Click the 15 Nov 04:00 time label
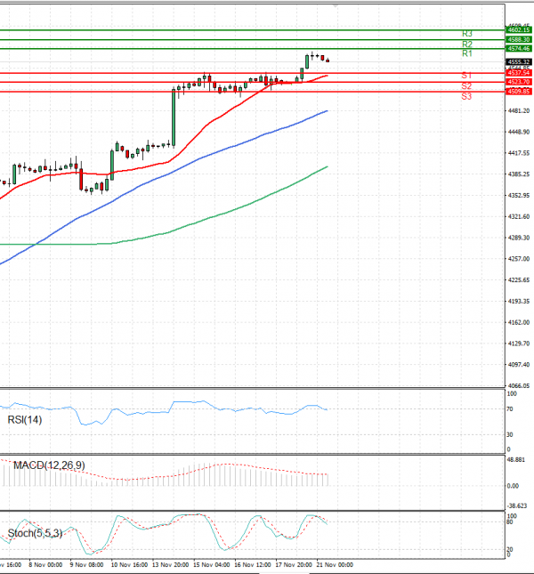Image resolution: width=534 pixels, height=574 pixels. click(212, 565)
